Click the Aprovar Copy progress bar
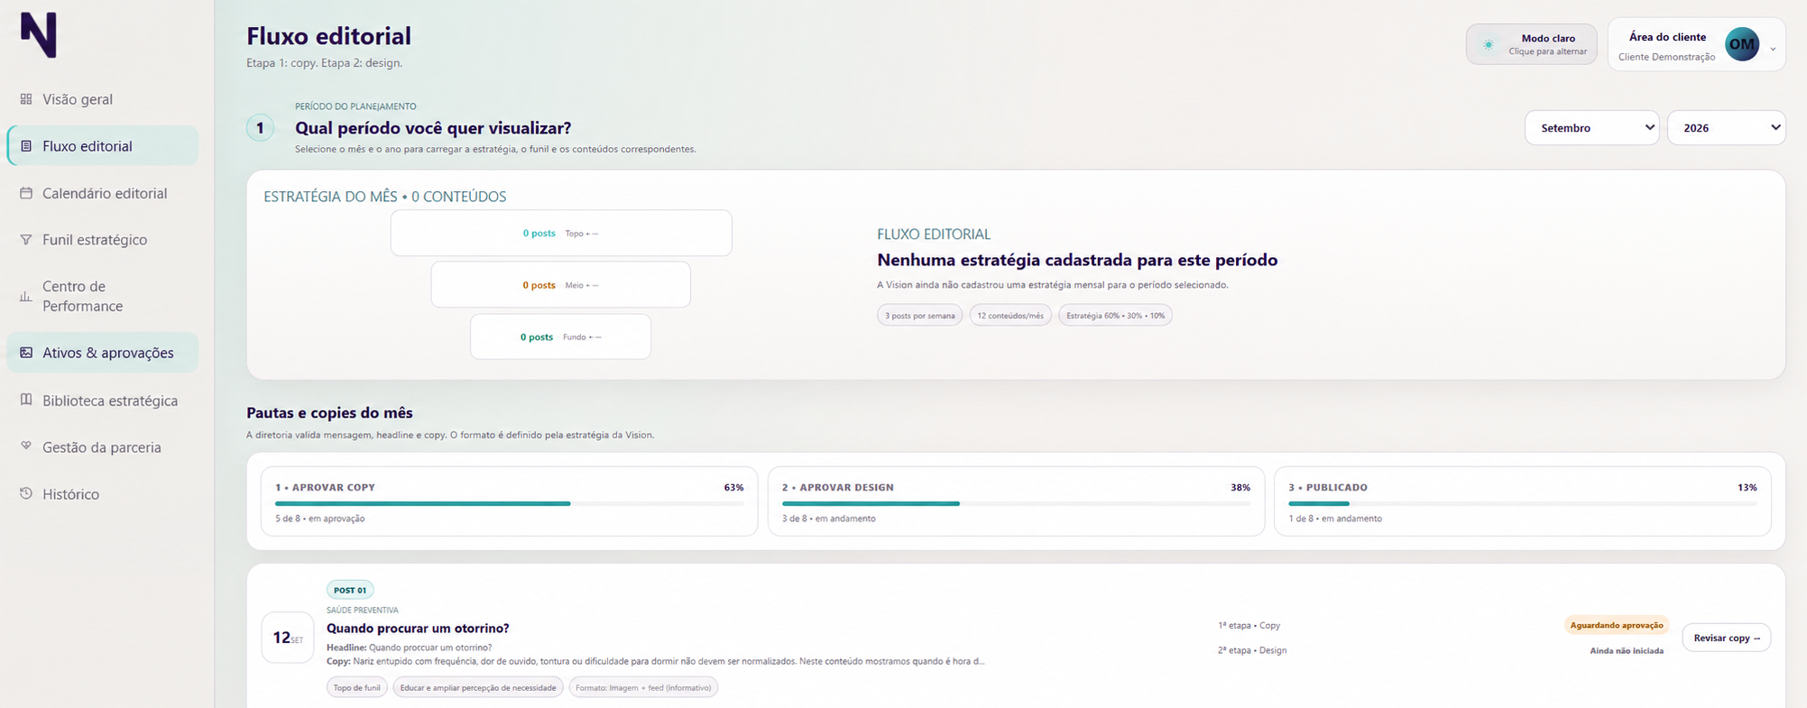 click(509, 503)
